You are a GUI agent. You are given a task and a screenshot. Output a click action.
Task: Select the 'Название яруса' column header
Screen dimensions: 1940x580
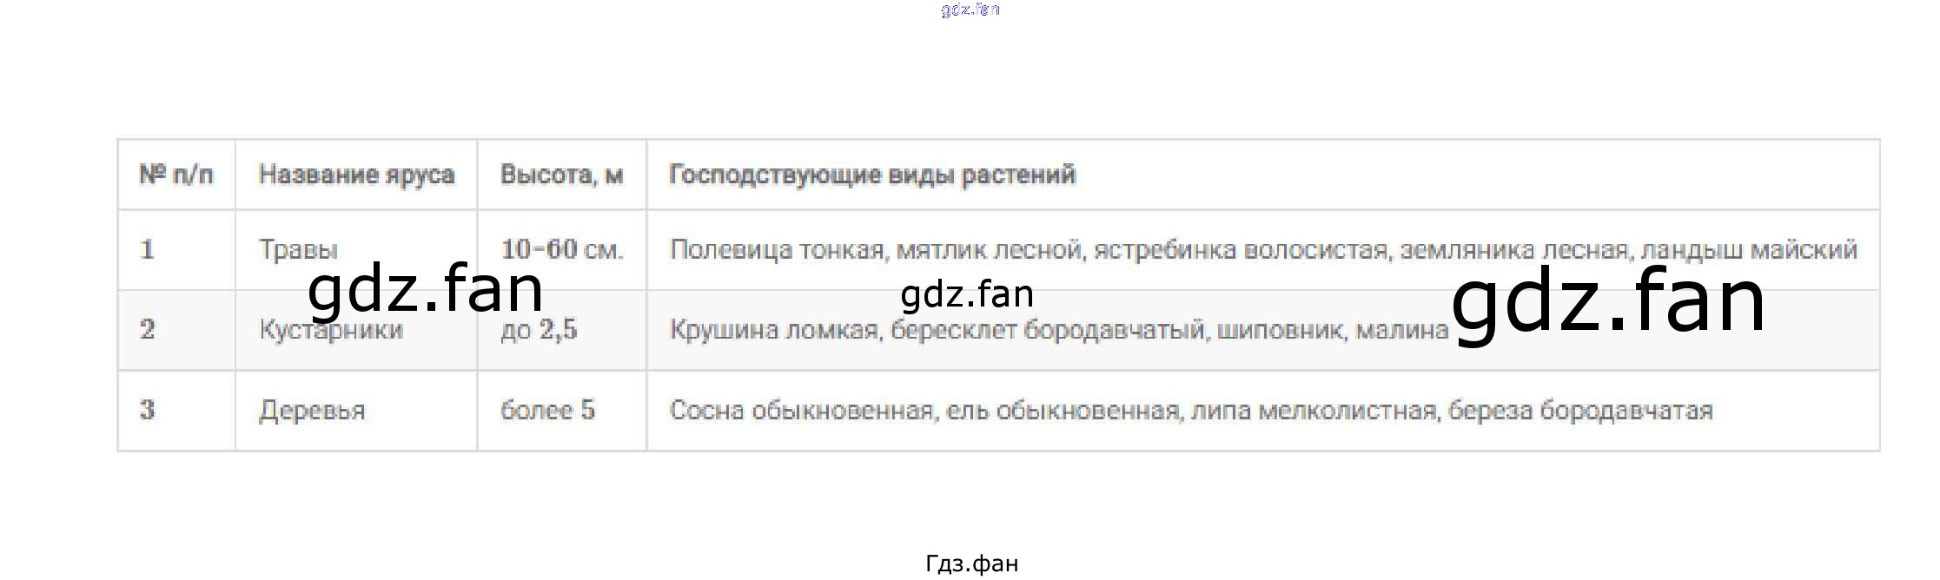point(356,175)
